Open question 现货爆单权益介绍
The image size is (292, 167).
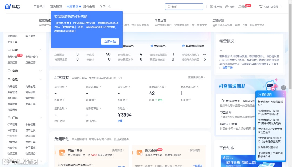click(268, 147)
